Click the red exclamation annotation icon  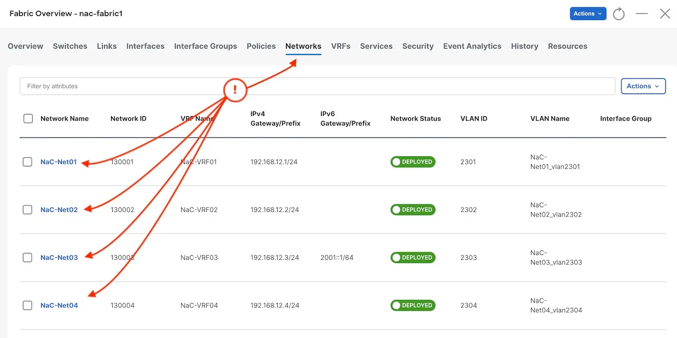pyautogui.click(x=235, y=90)
